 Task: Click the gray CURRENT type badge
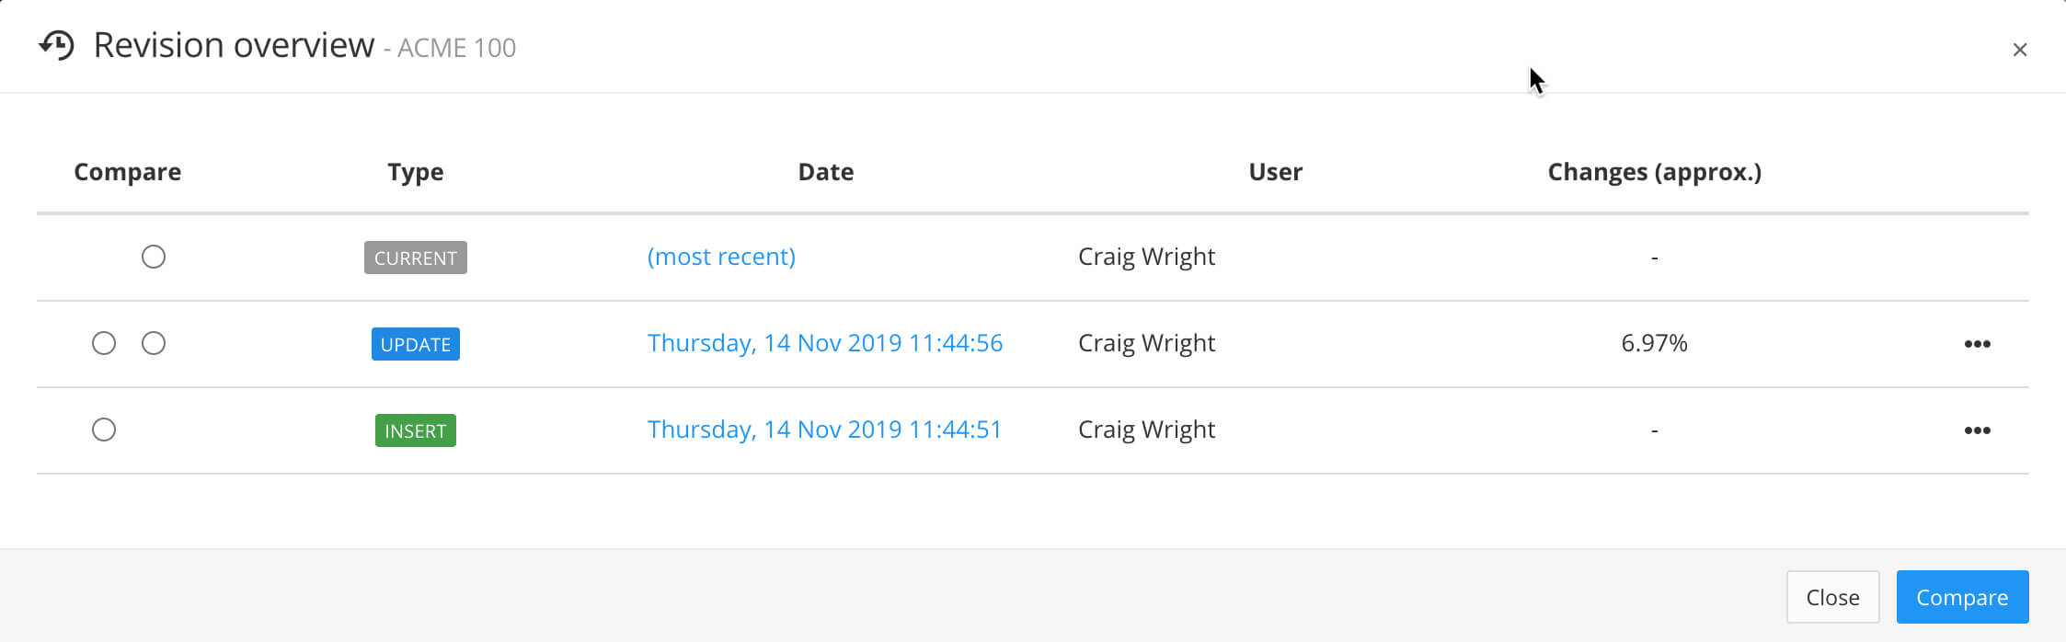(x=415, y=258)
